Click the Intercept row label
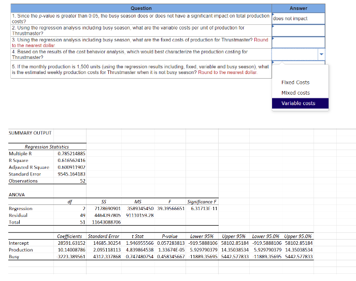The width and height of the screenshot is (356, 281). (x=19, y=243)
